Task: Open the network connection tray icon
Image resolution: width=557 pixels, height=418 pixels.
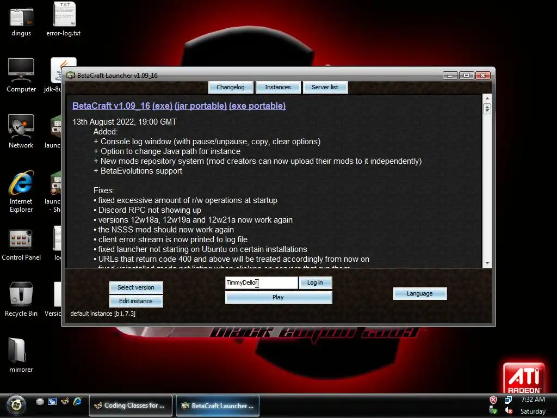Action: [x=509, y=400]
